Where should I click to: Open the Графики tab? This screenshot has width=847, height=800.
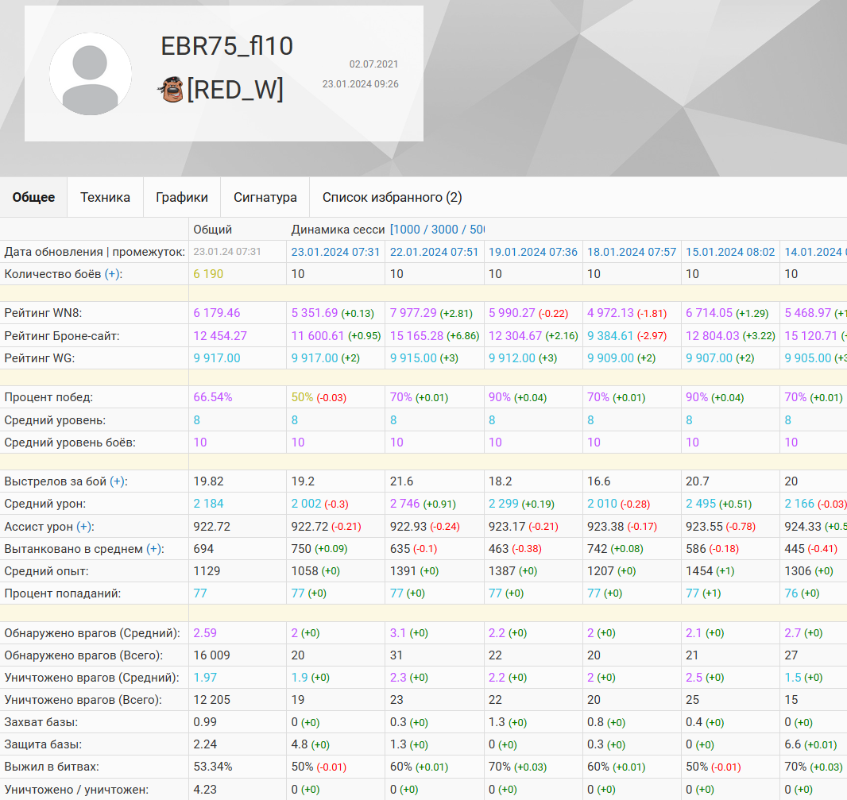coord(182,197)
